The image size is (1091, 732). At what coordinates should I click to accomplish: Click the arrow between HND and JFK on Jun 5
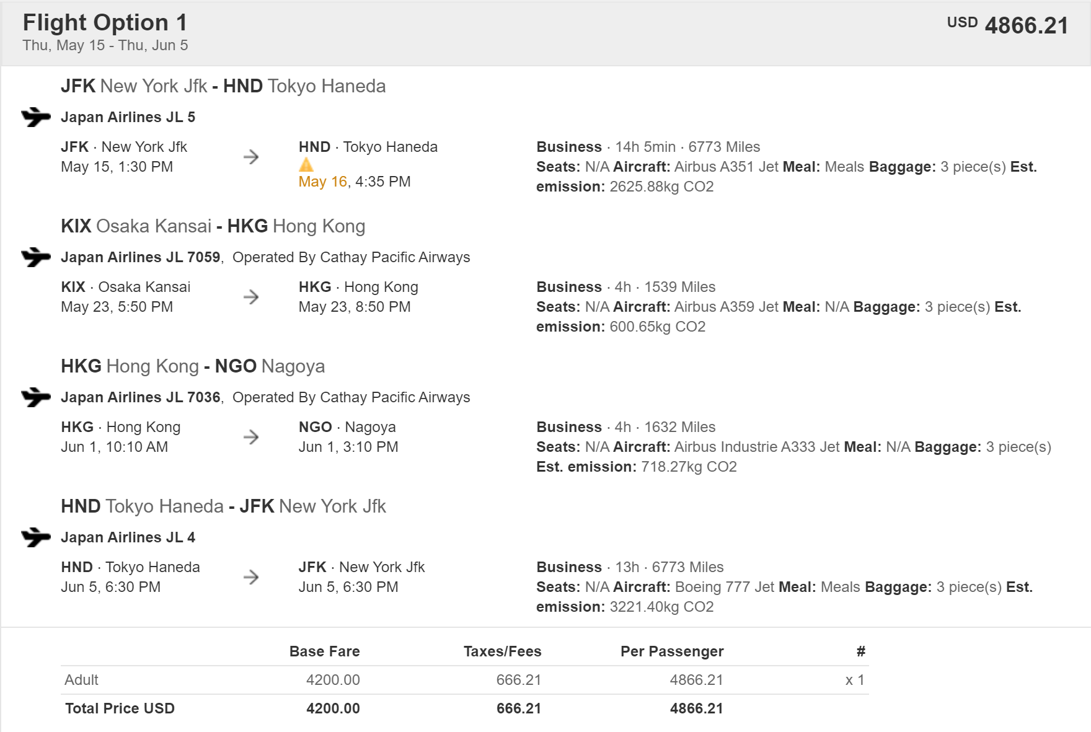[x=251, y=577]
